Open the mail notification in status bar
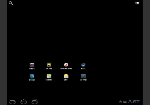 (125, 102)
